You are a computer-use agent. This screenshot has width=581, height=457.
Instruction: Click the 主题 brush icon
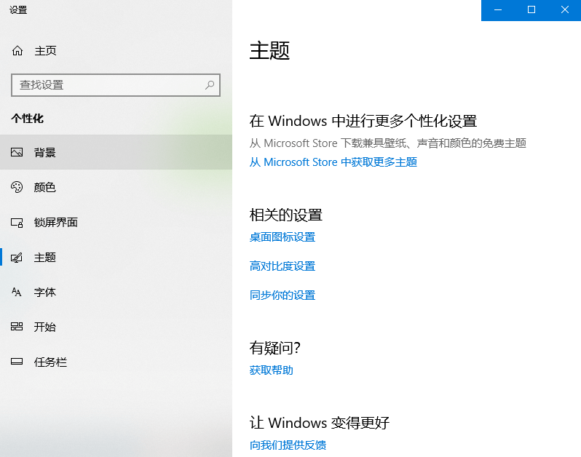[x=17, y=257]
